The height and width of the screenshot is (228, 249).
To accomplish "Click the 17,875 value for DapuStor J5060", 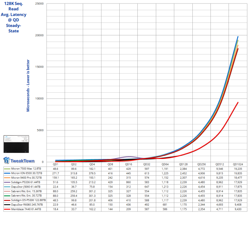I will (x=238, y=187).
